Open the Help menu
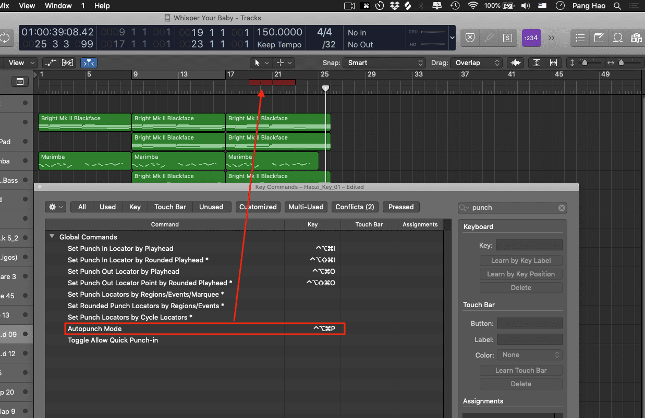The width and height of the screenshot is (645, 418). coord(102,6)
